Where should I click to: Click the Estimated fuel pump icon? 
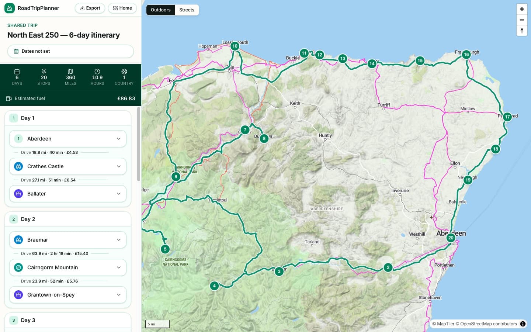(9, 98)
